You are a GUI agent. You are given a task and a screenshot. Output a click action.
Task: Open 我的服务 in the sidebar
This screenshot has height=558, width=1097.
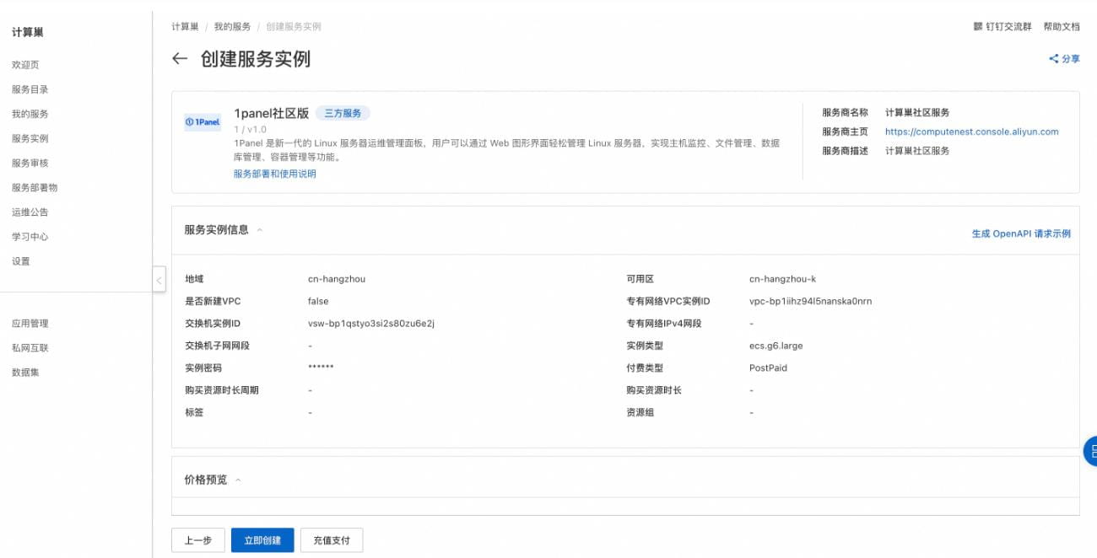30,114
